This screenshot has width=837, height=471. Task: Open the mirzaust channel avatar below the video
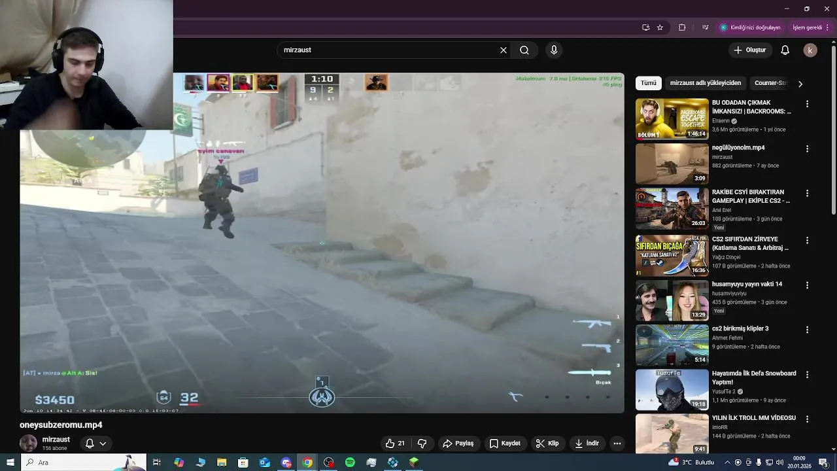point(28,444)
